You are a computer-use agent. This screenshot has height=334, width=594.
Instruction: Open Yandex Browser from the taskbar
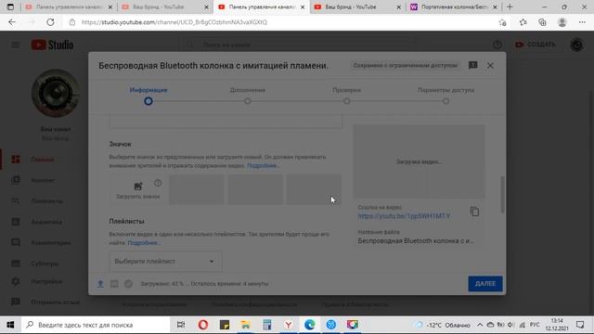[289, 325]
